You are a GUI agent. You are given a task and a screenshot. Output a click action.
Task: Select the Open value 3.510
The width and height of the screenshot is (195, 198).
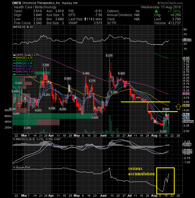(x=37, y=11)
